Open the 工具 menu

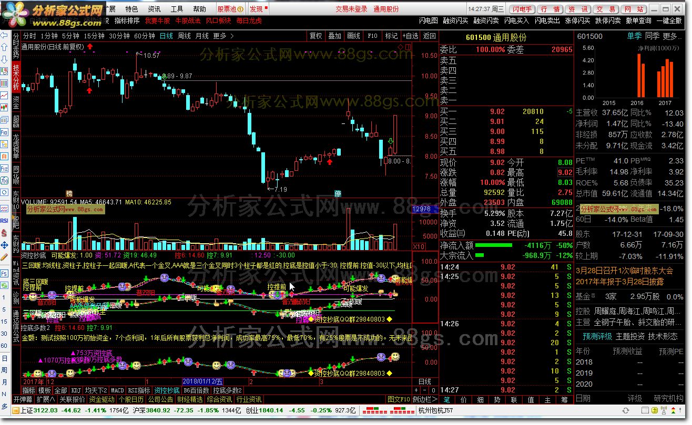point(177,9)
